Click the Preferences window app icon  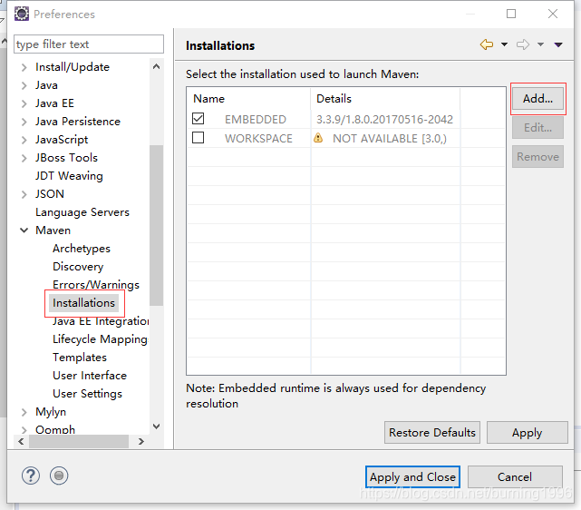[x=22, y=14]
